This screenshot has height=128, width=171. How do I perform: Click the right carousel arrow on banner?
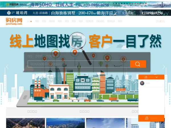(x=164, y=67)
